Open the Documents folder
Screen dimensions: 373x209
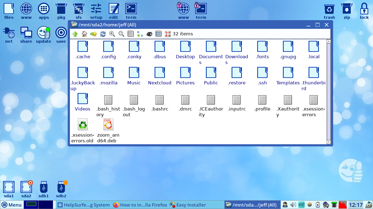[x=211, y=53]
